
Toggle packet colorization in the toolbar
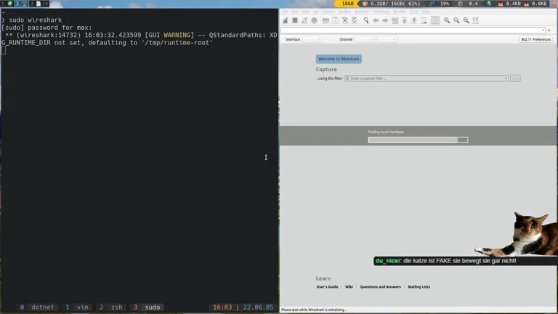(x=435, y=20)
